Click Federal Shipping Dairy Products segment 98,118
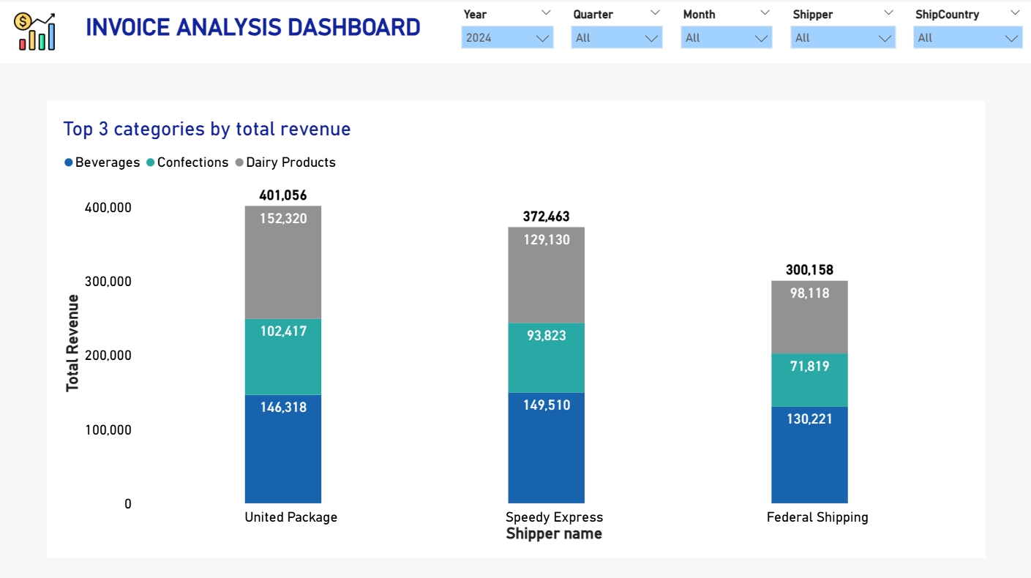The image size is (1031, 578). coord(809,318)
